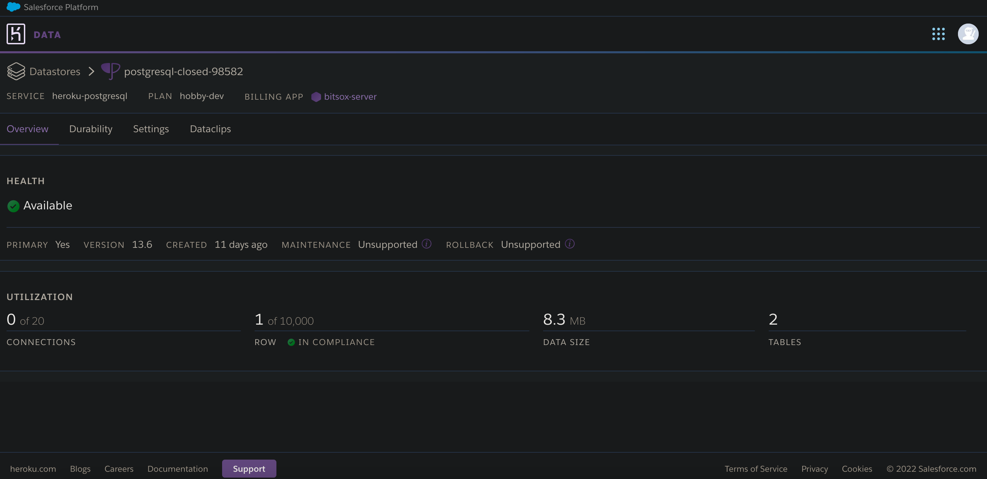987x479 pixels.
Task: Click the heroku-postgresql service value
Action: click(90, 96)
